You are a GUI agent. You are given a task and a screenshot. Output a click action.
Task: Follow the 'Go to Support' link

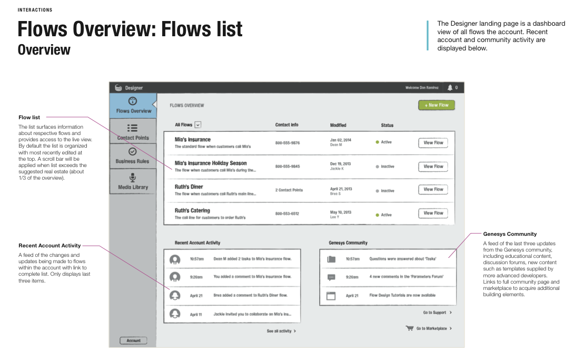(437, 313)
